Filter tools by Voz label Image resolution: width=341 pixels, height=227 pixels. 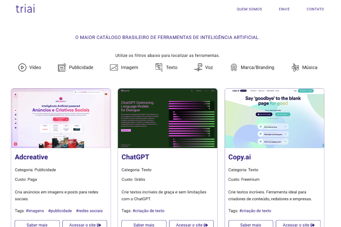pos(209,67)
